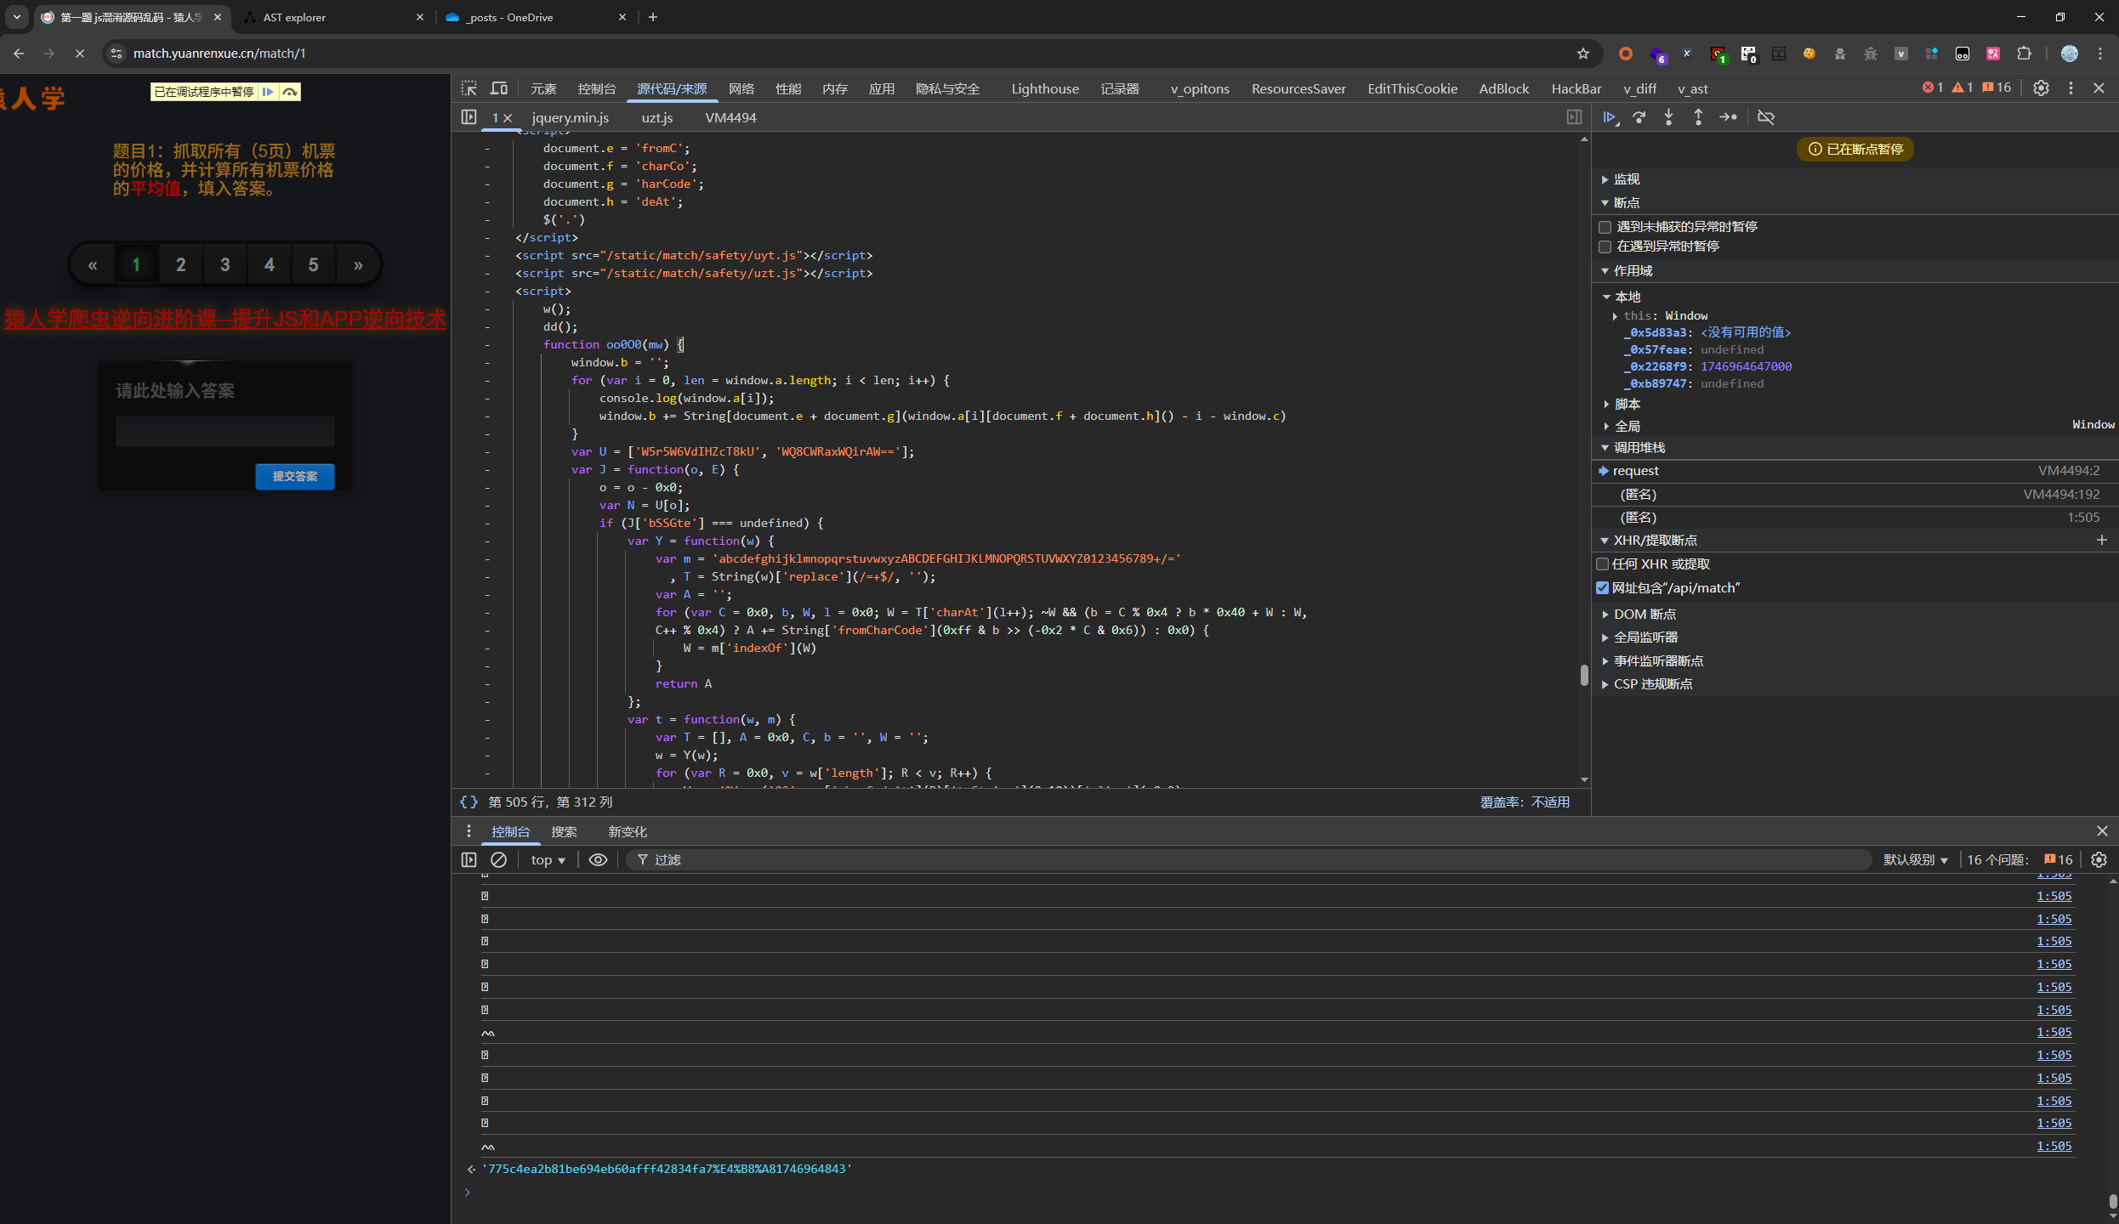This screenshot has width=2119, height=1224.
Task: Click the deactivate breakpoints icon
Action: coord(1766,117)
